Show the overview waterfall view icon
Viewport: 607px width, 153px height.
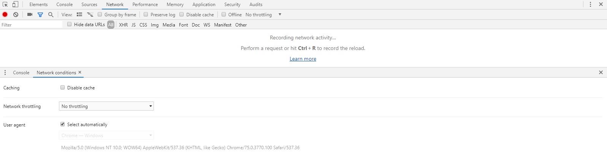pos(90,14)
